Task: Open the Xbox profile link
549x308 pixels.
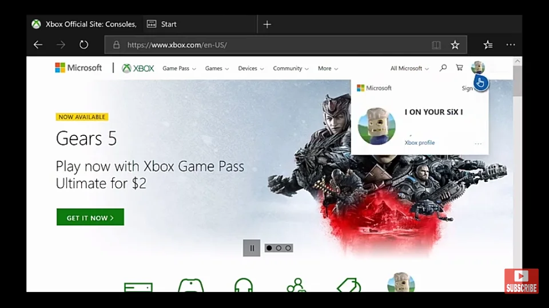Action: 419,143
